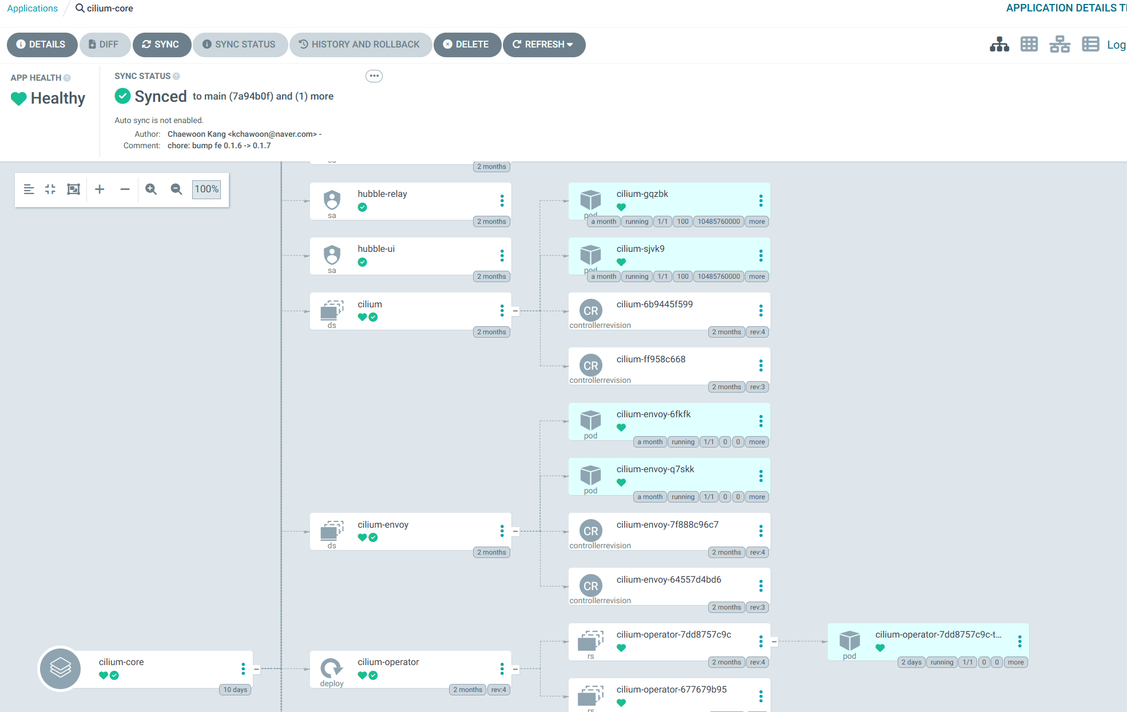Open the ellipsis menu beside sync status
The height and width of the screenshot is (712, 1127).
tap(374, 76)
